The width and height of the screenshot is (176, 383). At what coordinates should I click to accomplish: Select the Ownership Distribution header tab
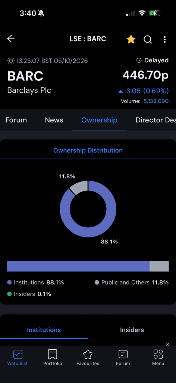88,150
